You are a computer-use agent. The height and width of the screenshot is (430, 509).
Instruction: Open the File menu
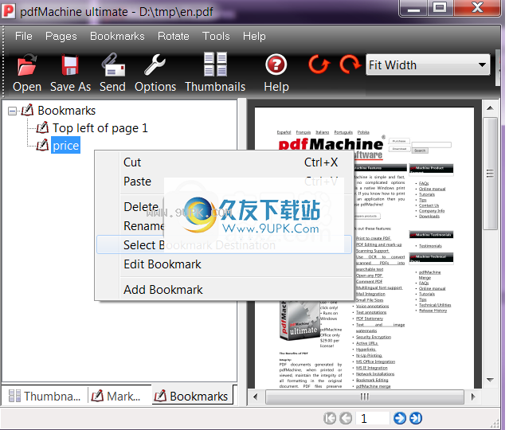[x=24, y=36]
